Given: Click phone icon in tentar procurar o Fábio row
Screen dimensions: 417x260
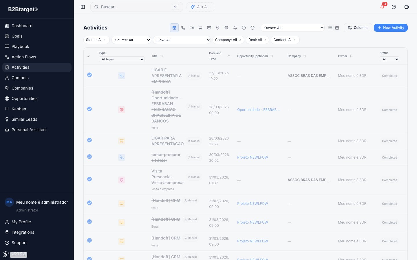Looking at the screenshot, I should coord(122,157).
